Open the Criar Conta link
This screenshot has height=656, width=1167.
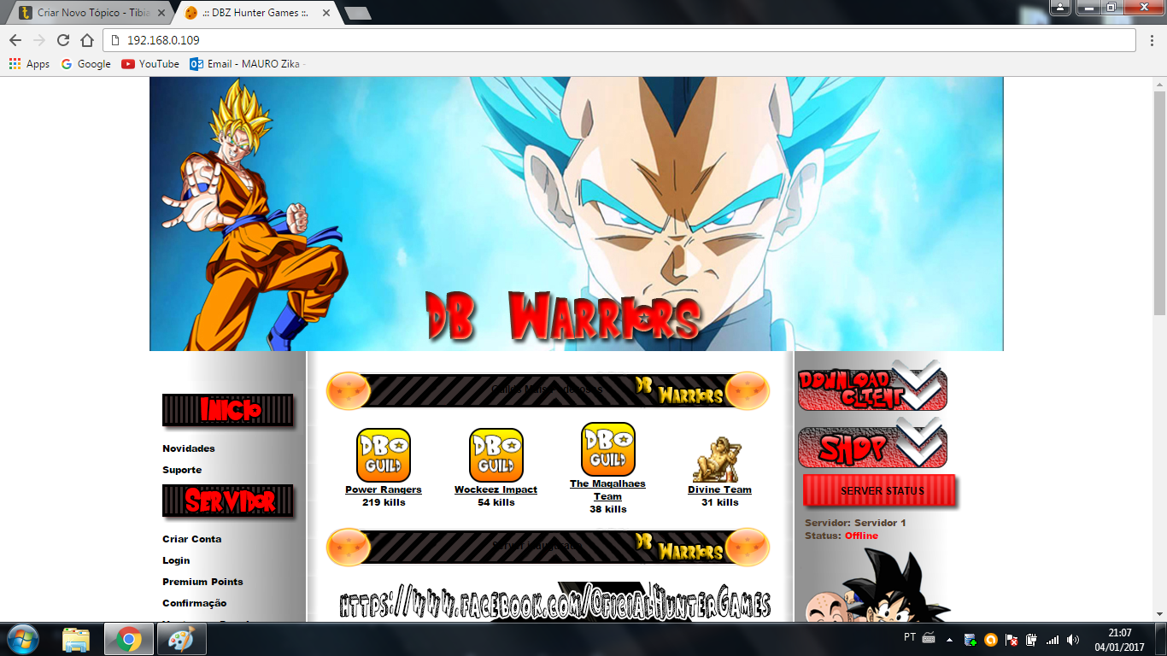pyautogui.click(x=192, y=539)
